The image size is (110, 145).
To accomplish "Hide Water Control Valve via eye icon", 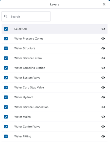I will [x=103, y=127].
